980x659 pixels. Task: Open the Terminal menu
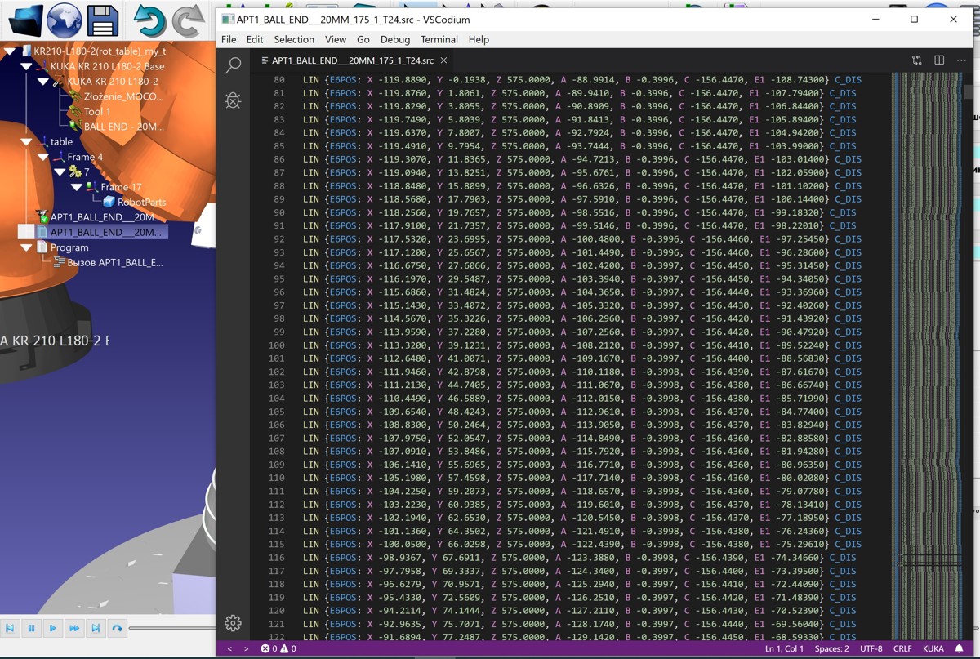(x=439, y=39)
